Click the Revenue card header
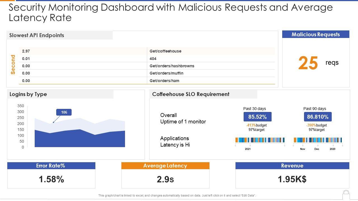 click(x=292, y=166)
